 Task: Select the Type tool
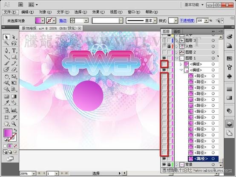click(x=14, y=50)
